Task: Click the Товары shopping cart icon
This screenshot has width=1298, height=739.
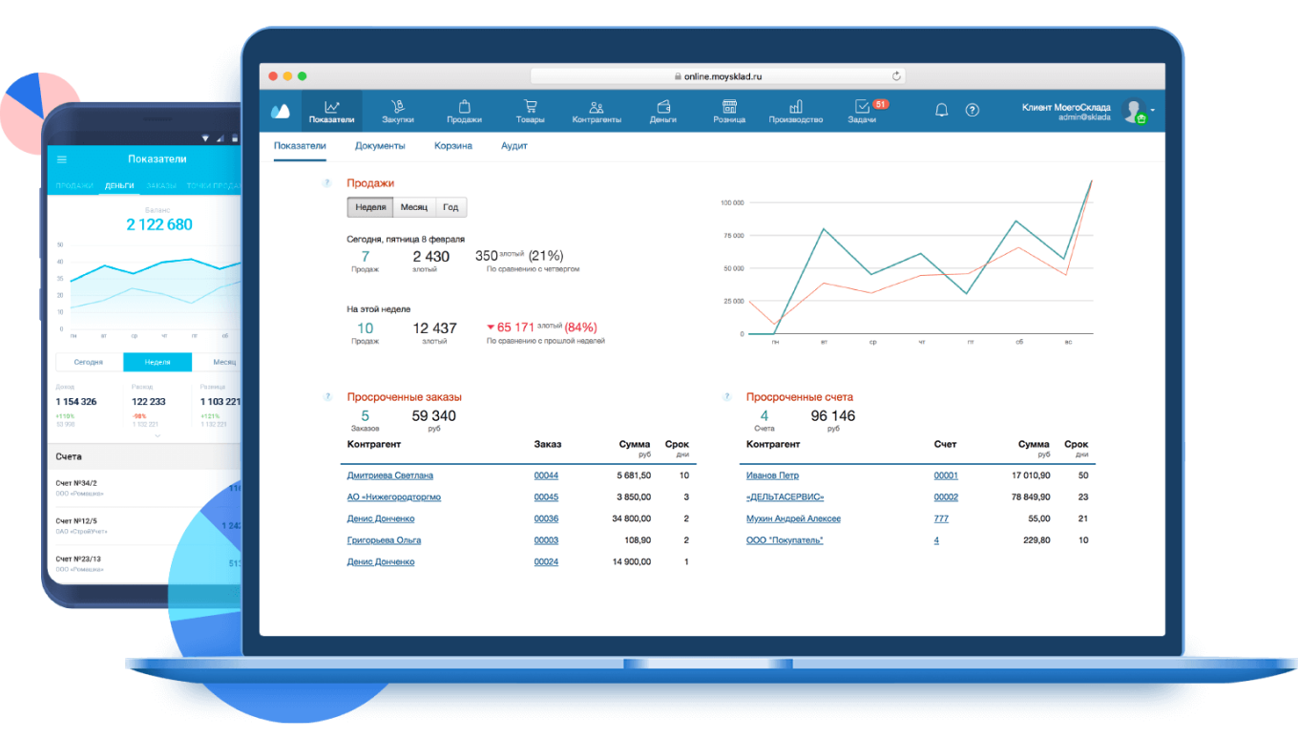Action: [x=530, y=107]
